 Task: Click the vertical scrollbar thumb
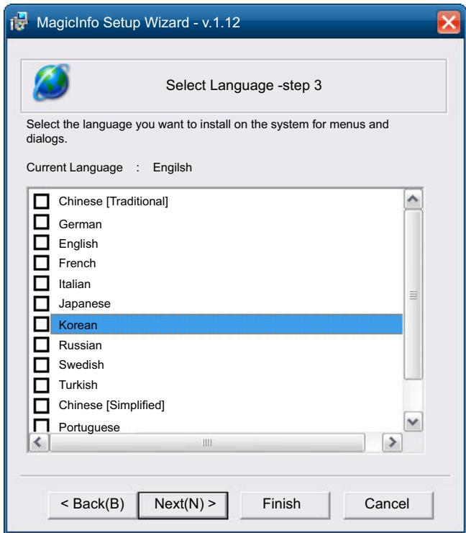(x=413, y=295)
